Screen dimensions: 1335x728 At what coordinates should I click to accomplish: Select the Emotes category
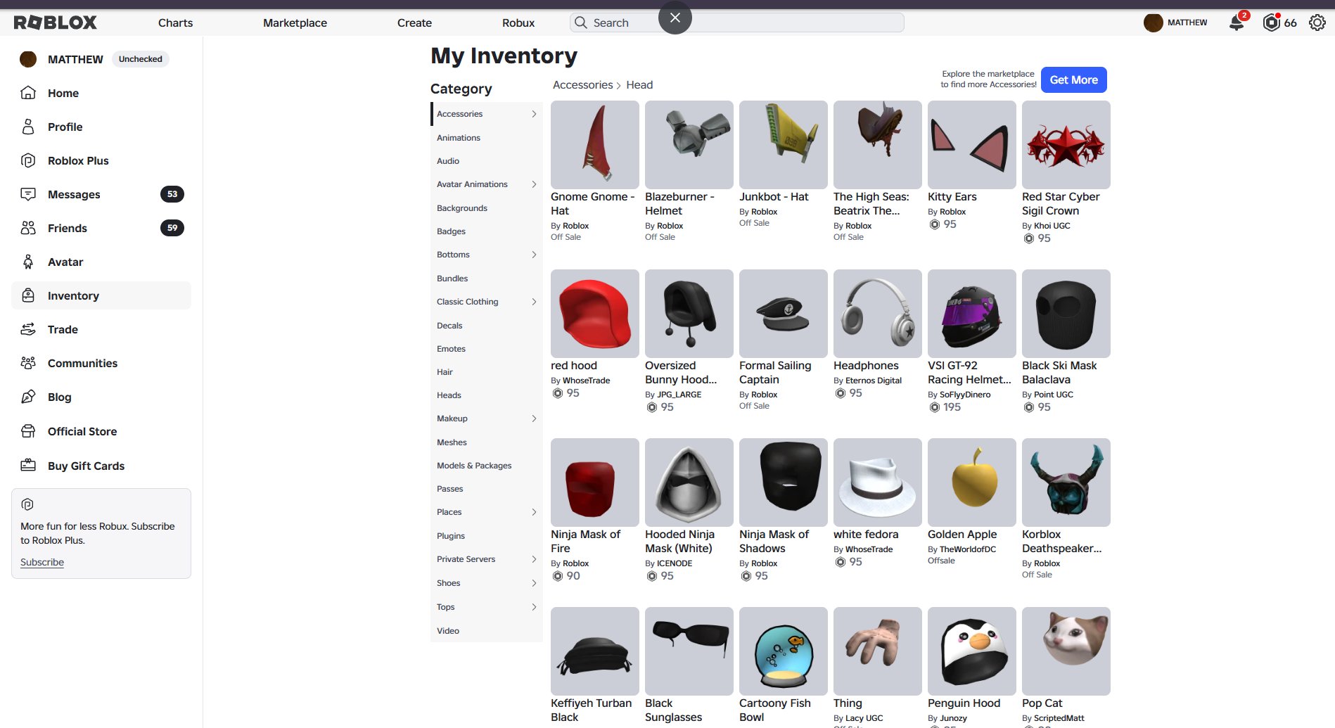pyautogui.click(x=451, y=349)
